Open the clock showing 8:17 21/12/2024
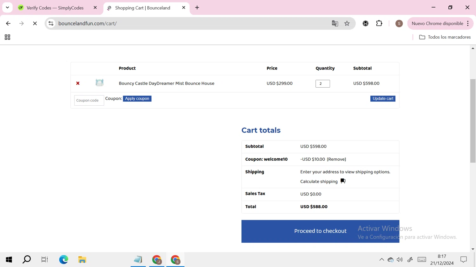Image resolution: width=476 pixels, height=267 pixels. (x=442, y=260)
